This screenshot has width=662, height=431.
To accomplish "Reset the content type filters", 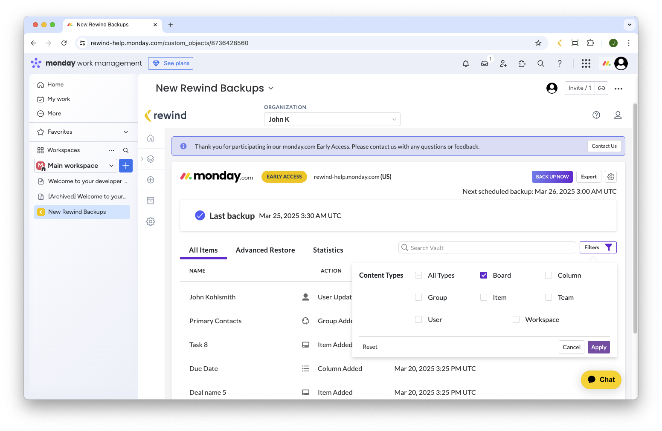I will 370,347.
